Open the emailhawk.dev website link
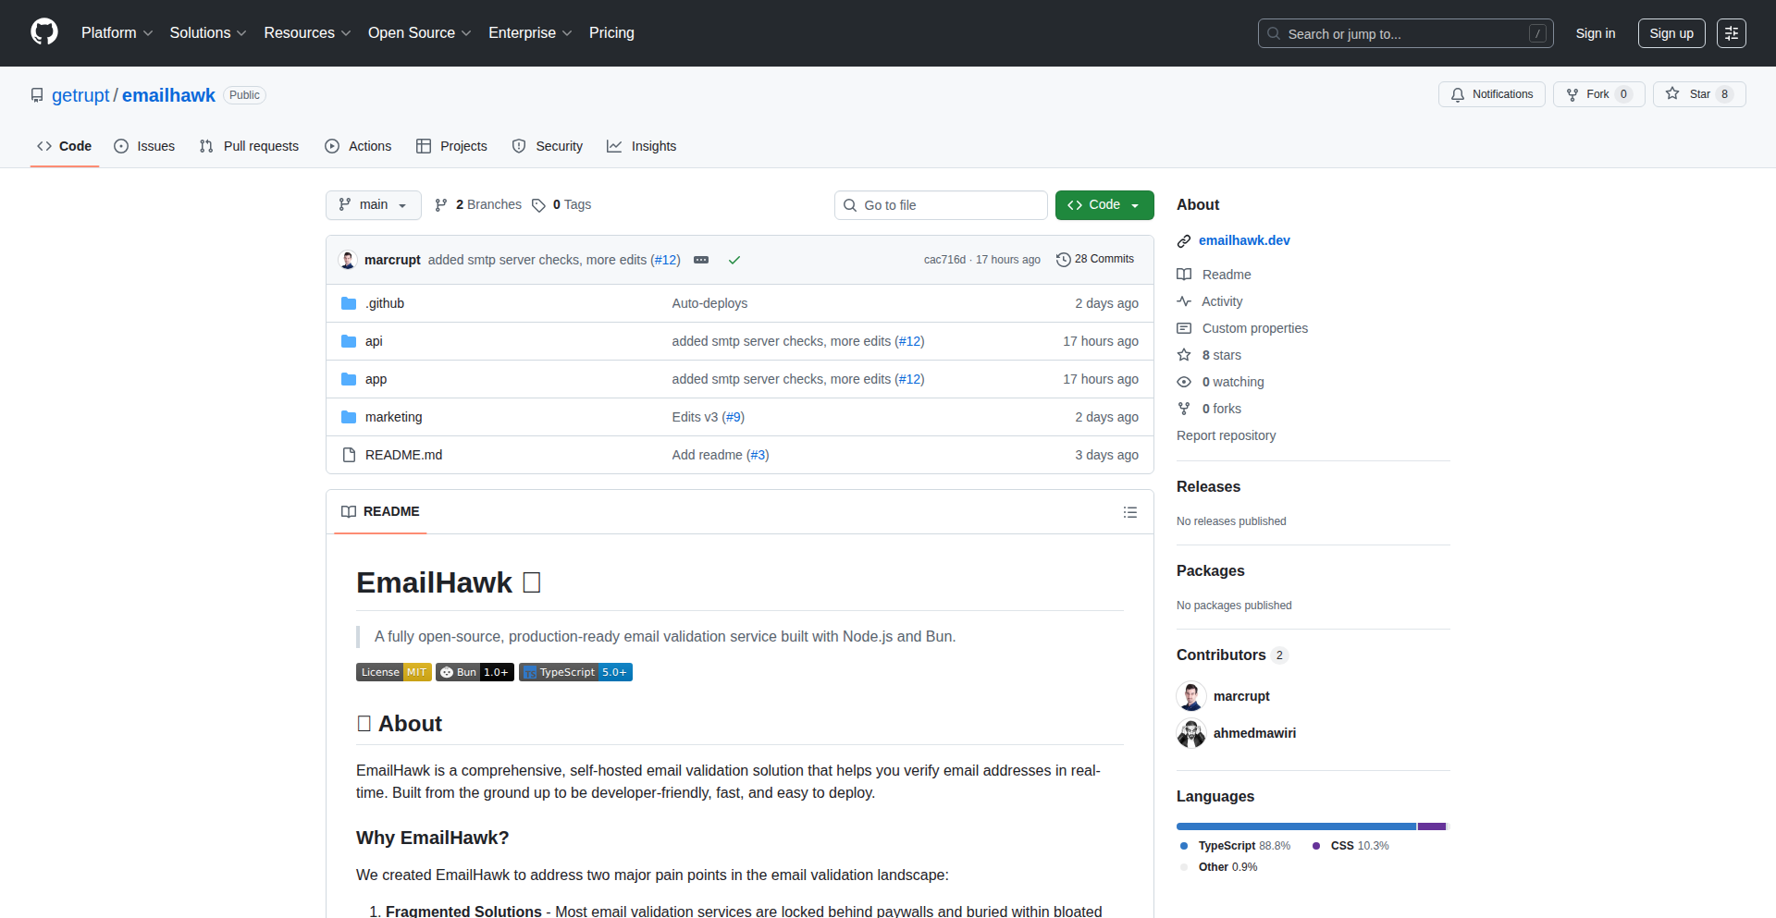1776x918 pixels. [x=1244, y=240]
